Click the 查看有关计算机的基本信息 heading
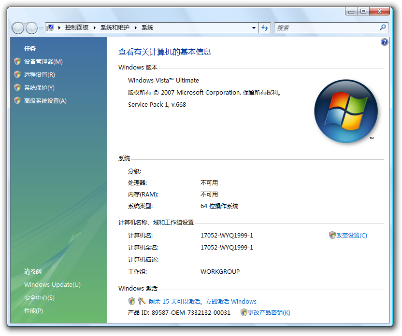 pos(165,52)
